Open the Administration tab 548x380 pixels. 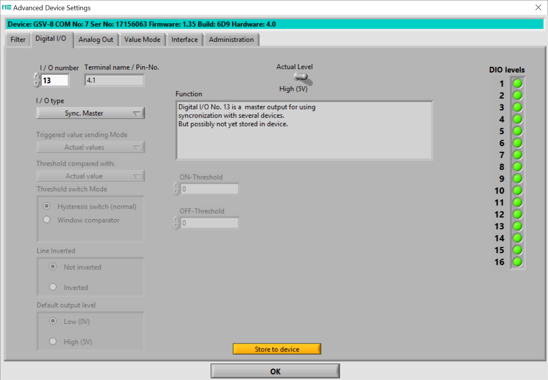[231, 40]
